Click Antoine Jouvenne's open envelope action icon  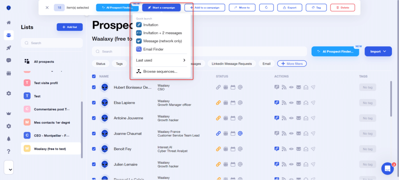tap(306, 118)
